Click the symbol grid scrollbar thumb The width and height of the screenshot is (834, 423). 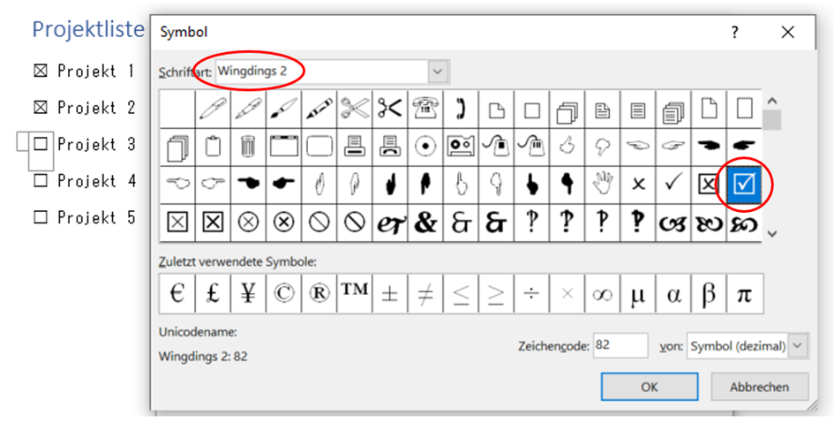tap(771, 120)
